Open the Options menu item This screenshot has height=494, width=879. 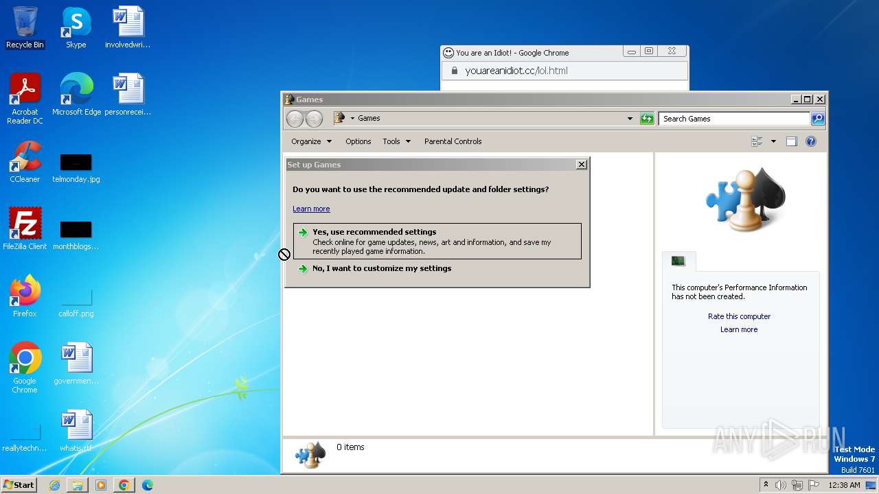[358, 141]
